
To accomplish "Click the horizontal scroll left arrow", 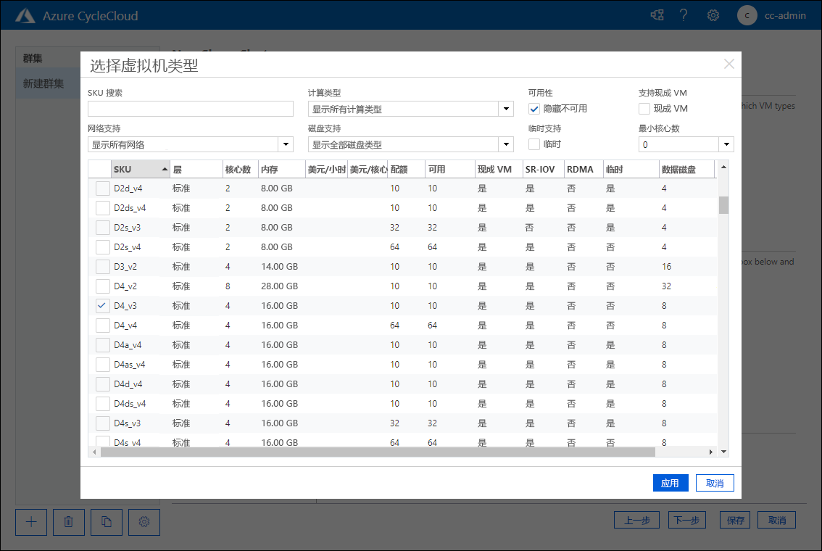I will pyautogui.click(x=94, y=452).
